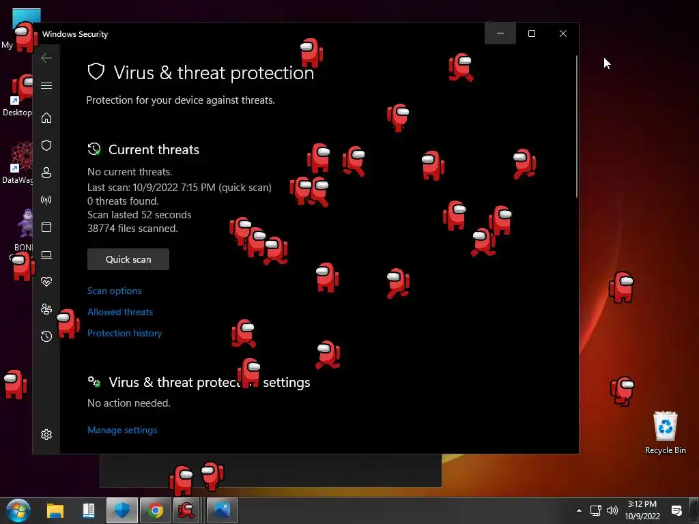Click the window's vertical scrollbar
699x524 pixels.
point(577,126)
